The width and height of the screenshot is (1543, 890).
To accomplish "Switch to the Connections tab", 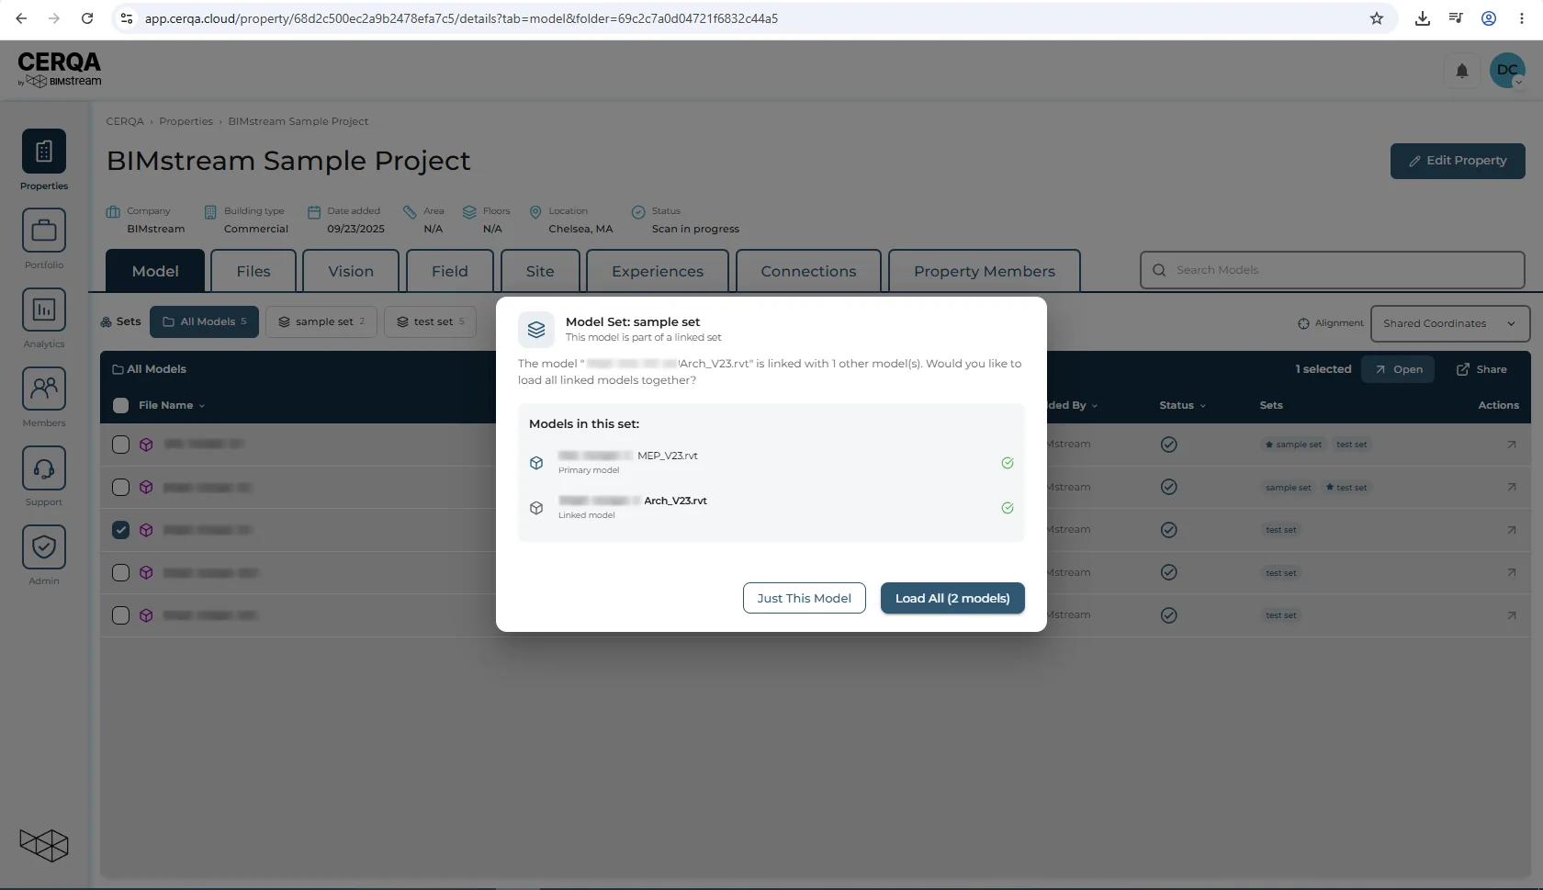I will [x=808, y=271].
